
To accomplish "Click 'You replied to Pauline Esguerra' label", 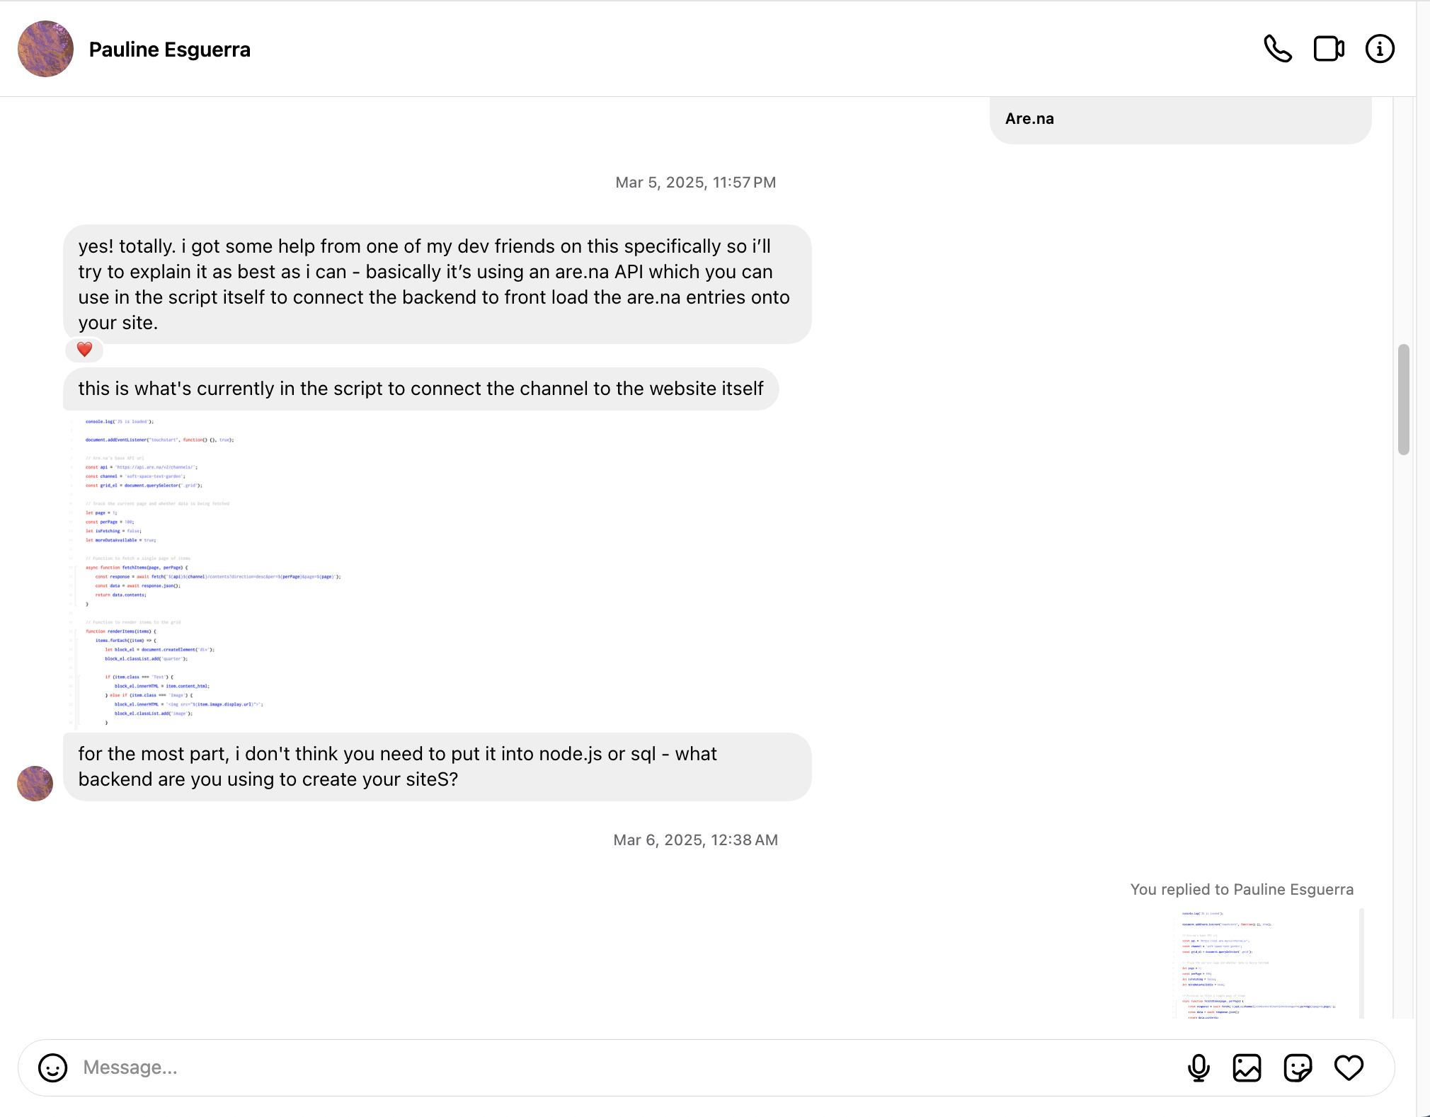I will tap(1242, 889).
